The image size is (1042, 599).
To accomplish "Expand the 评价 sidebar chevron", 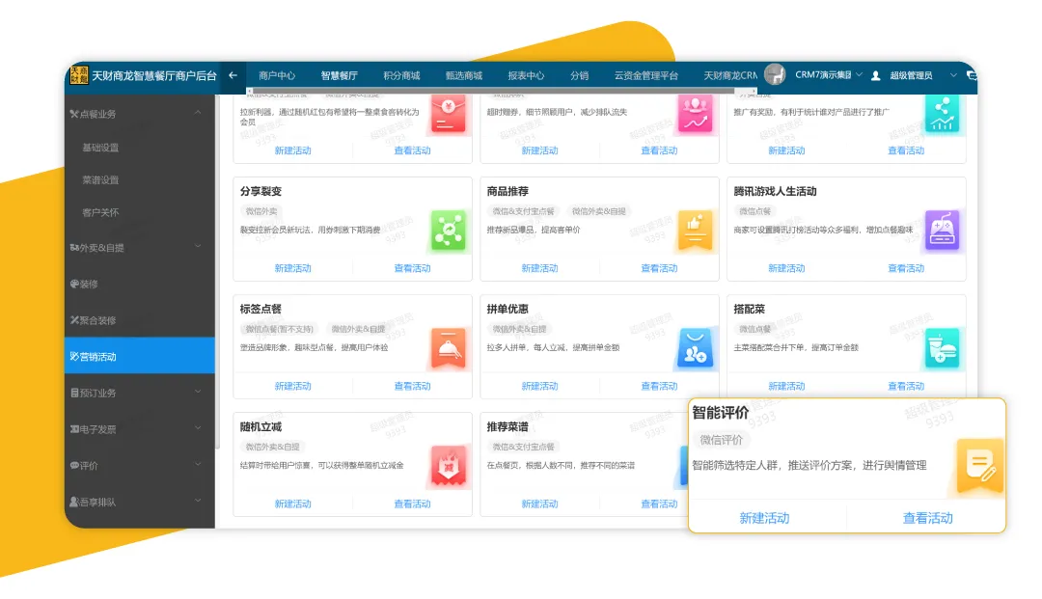I will 198,464.
